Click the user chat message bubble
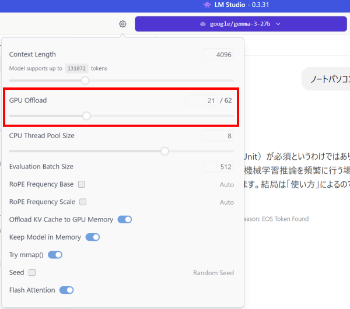 tap(327, 79)
